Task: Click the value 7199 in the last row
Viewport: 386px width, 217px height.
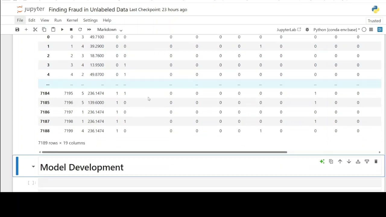Action: click(x=68, y=131)
